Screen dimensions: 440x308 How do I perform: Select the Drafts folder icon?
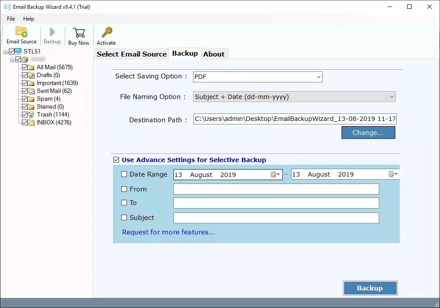(32, 75)
